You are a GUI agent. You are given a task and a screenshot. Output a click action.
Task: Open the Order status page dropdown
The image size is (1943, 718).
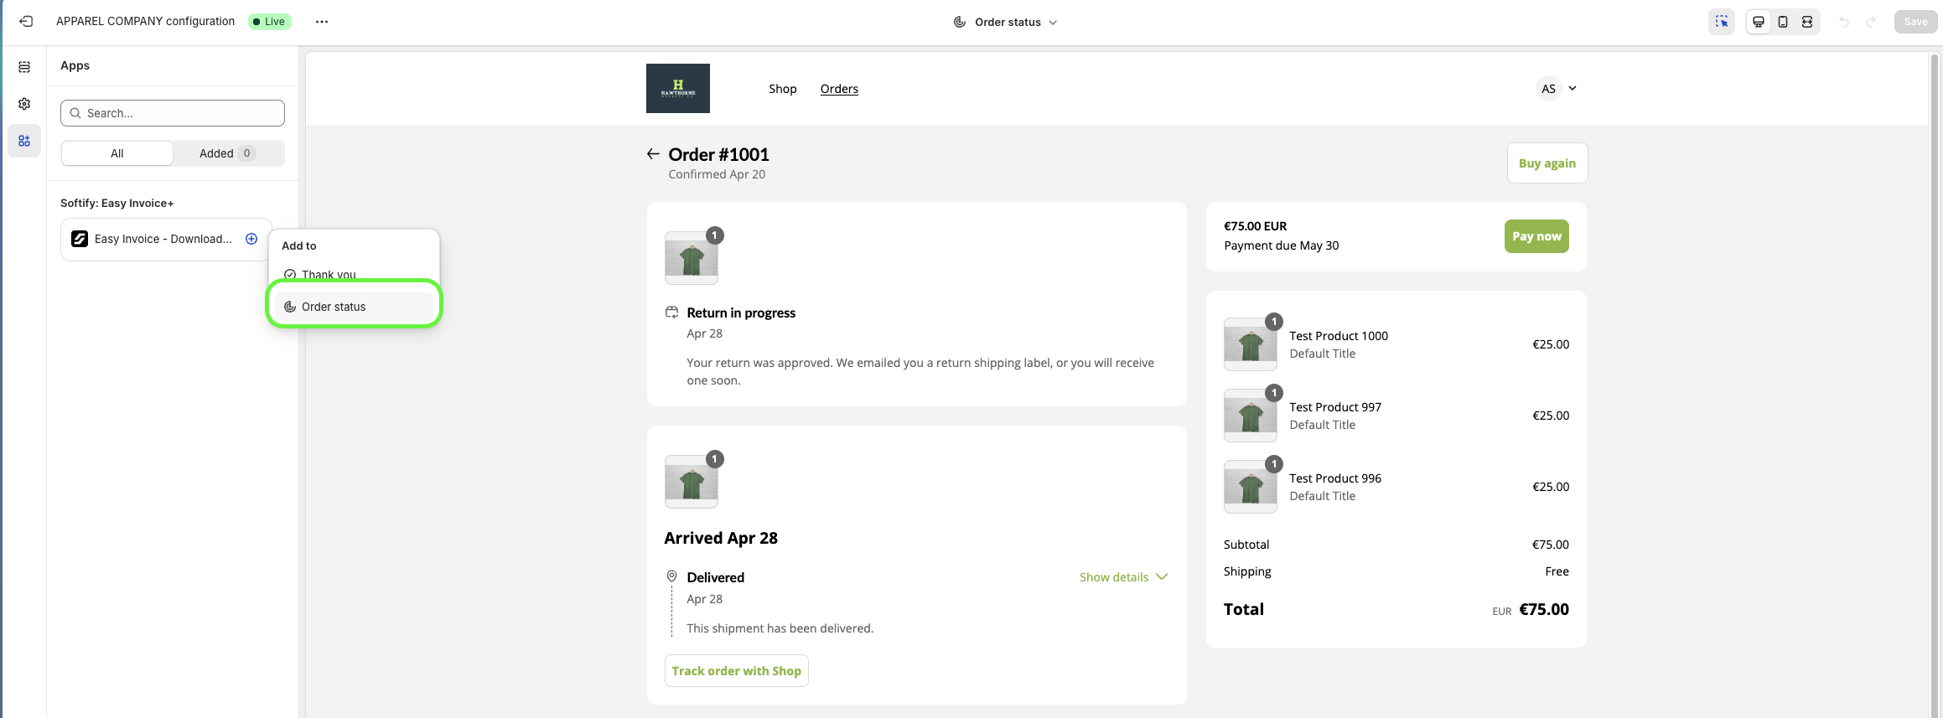[1006, 22]
